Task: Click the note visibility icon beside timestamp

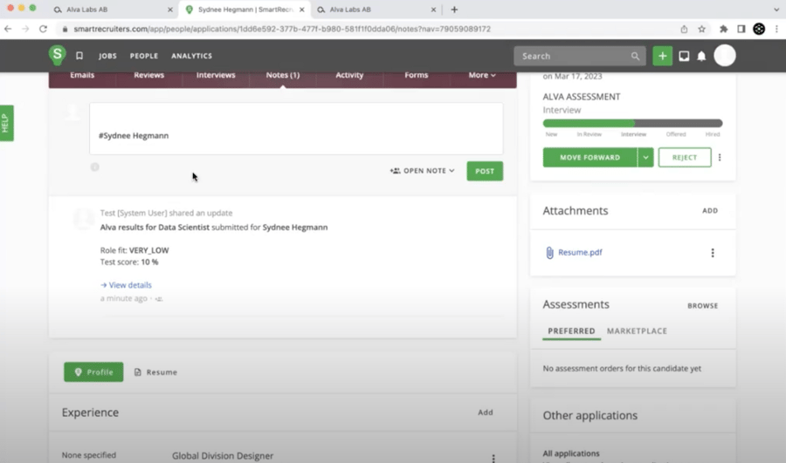Action: click(x=159, y=299)
